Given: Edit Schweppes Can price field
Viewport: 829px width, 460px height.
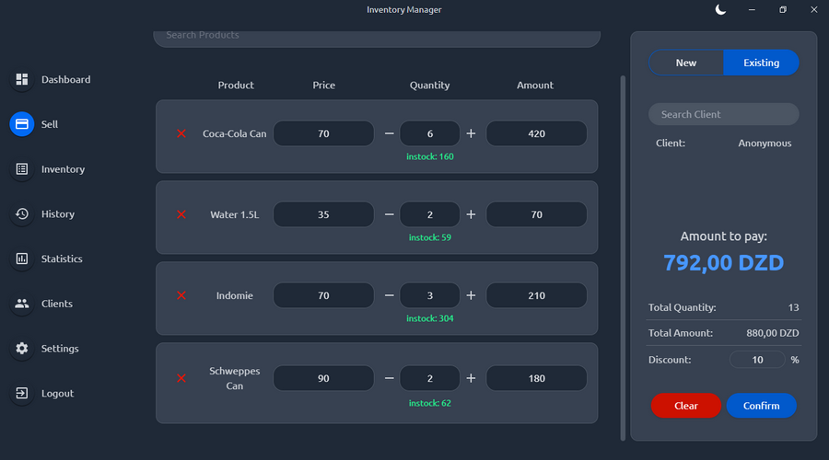Looking at the screenshot, I should click(x=323, y=378).
